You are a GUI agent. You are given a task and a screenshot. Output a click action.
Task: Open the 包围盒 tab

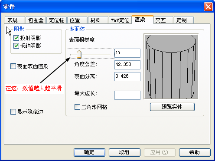(x=36, y=20)
